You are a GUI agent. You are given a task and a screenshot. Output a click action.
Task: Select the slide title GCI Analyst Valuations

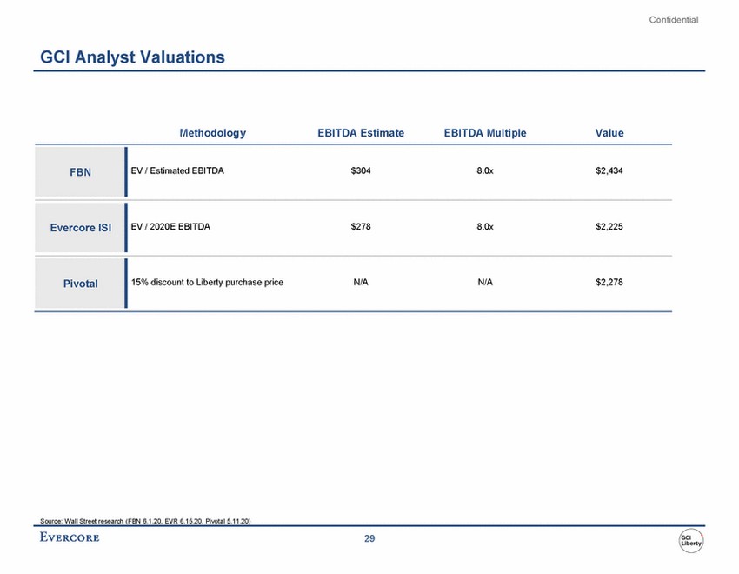click(133, 57)
